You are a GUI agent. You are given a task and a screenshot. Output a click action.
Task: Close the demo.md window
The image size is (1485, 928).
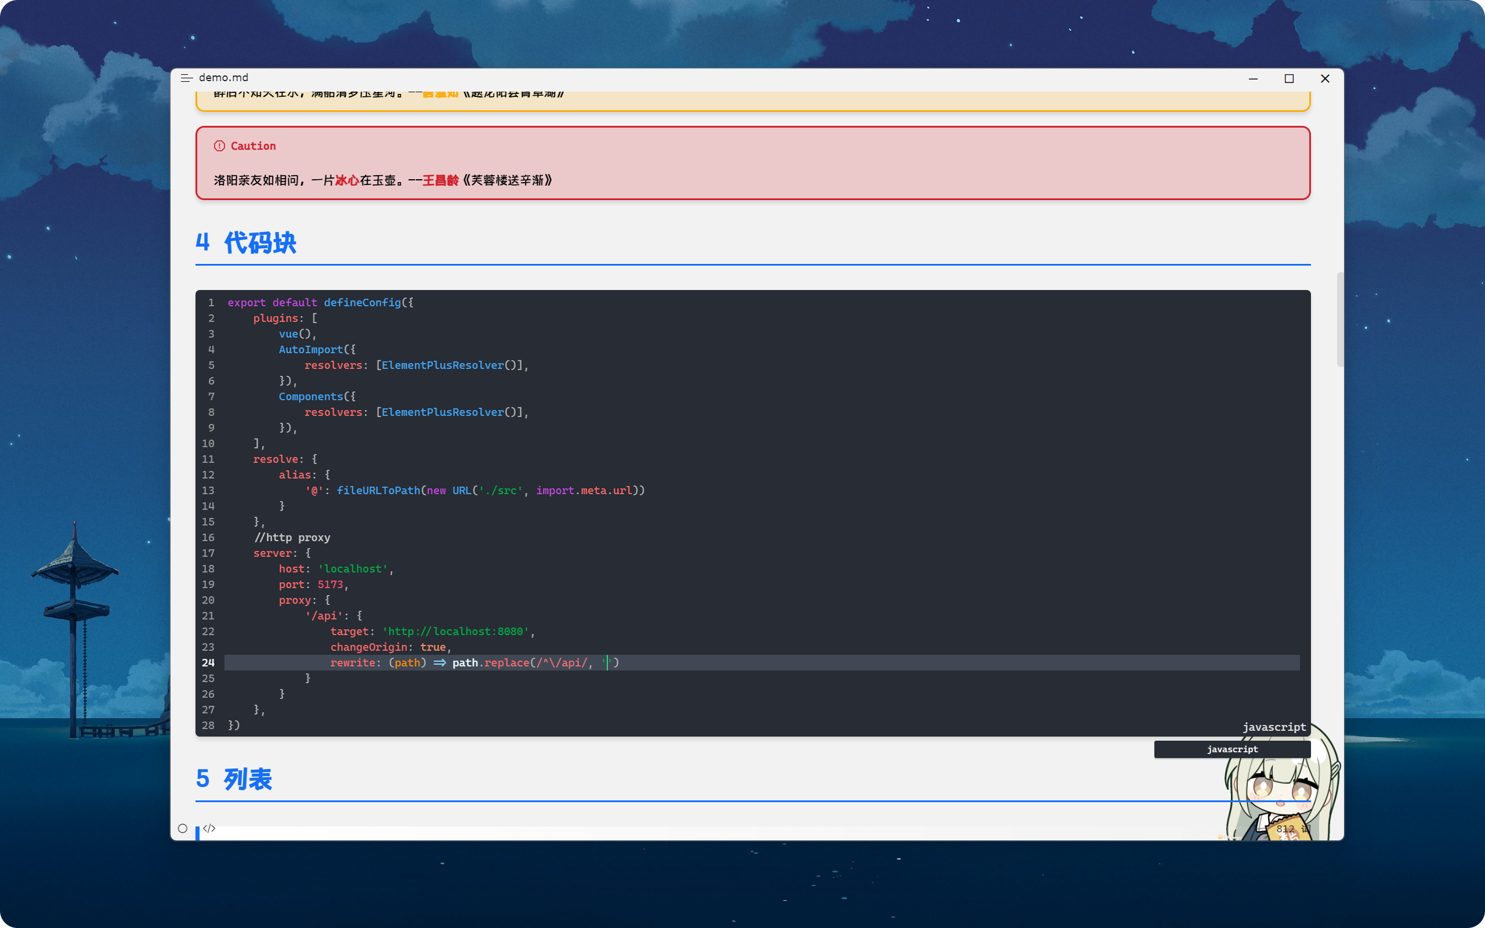pyautogui.click(x=1325, y=78)
